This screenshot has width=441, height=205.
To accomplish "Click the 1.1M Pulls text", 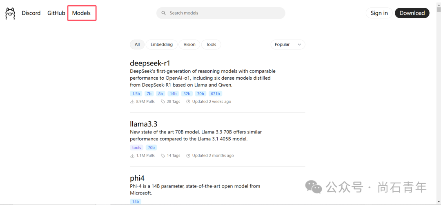I will pyautogui.click(x=145, y=155).
